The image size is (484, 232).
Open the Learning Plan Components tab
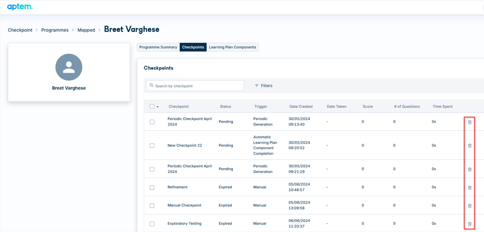(x=233, y=47)
